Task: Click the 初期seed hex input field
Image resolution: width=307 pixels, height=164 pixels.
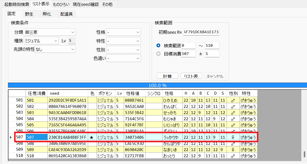Action: point(201,32)
